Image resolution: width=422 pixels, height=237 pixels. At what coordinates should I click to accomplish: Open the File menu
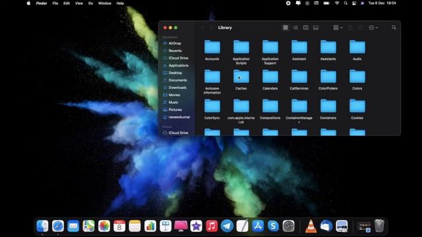(55, 3)
